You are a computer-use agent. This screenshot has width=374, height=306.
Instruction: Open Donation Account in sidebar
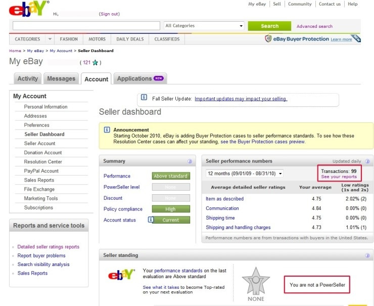tap(43, 153)
